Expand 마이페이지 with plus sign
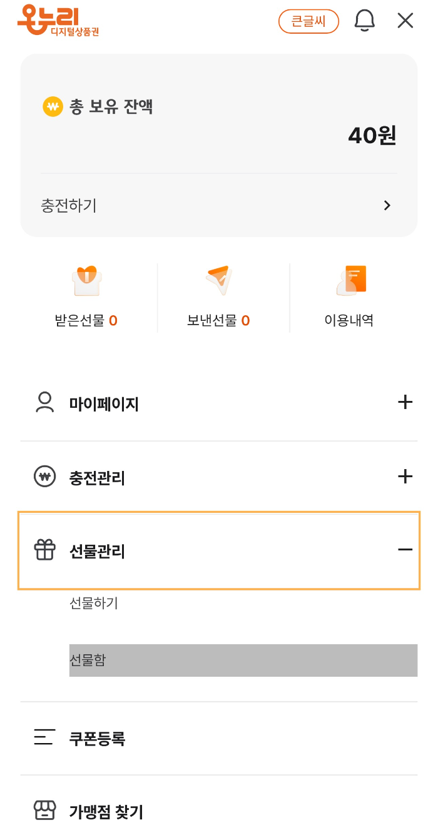Image resolution: width=438 pixels, height=840 pixels. [x=405, y=402]
